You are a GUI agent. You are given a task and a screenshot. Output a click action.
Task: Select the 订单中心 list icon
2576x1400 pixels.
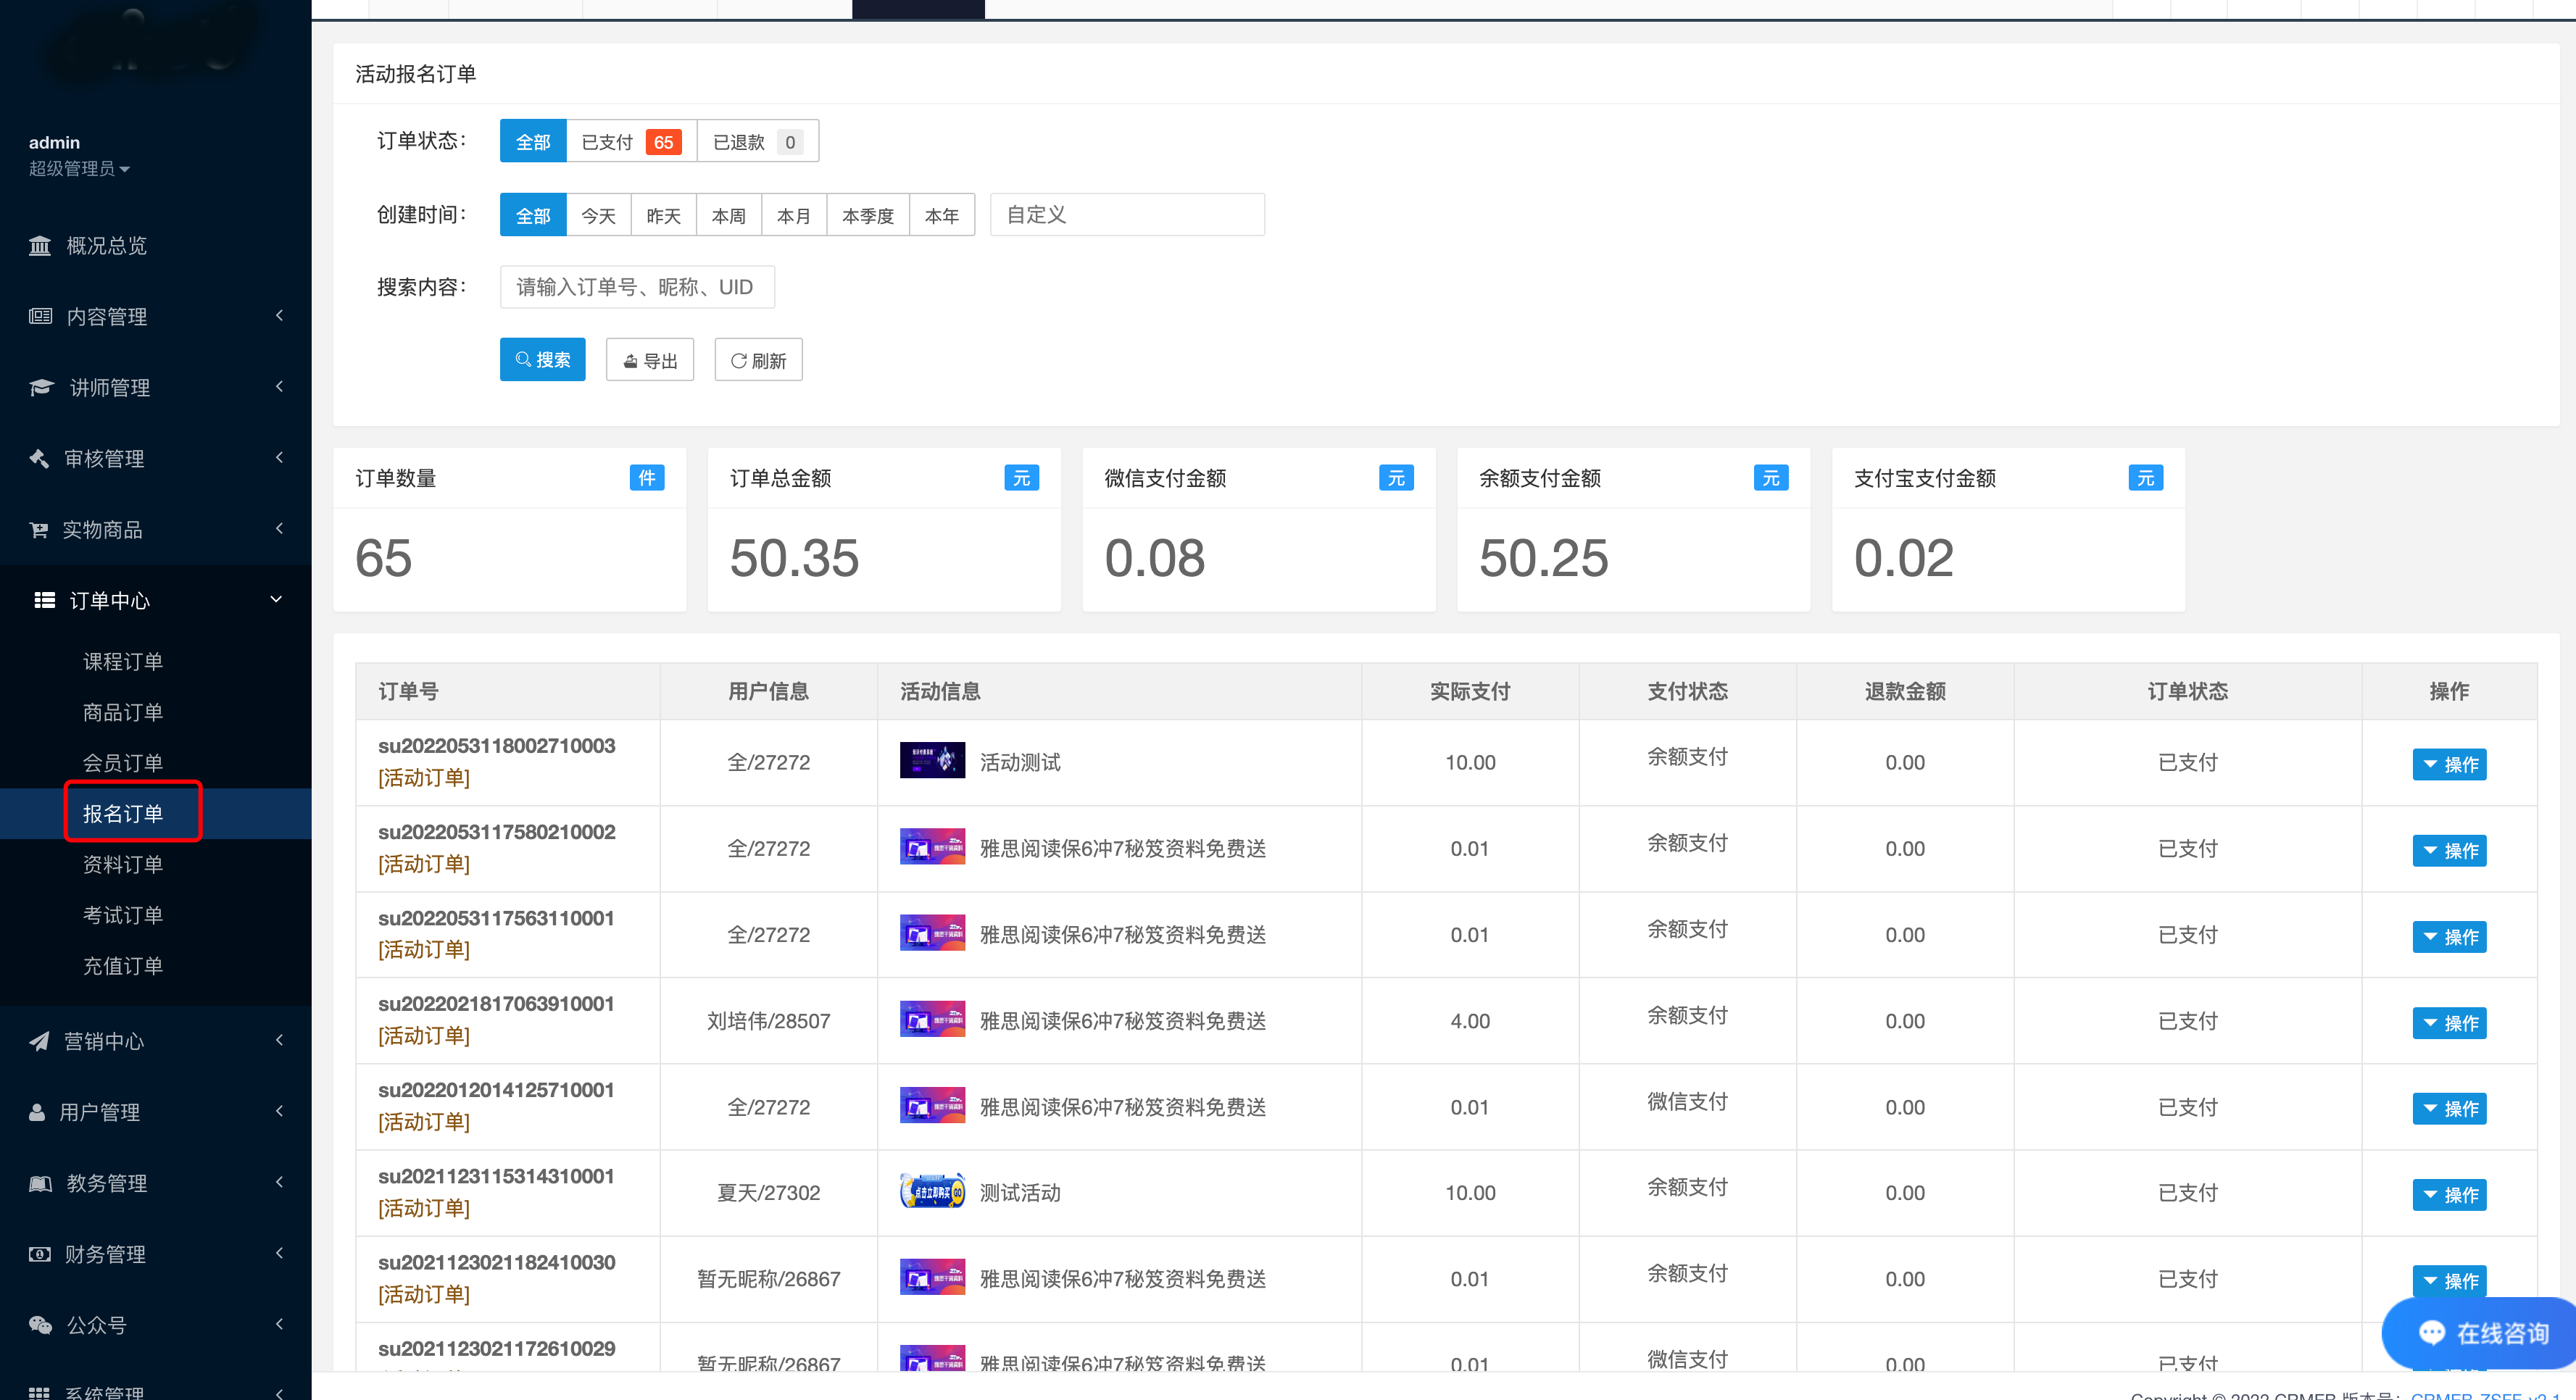coord(44,600)
